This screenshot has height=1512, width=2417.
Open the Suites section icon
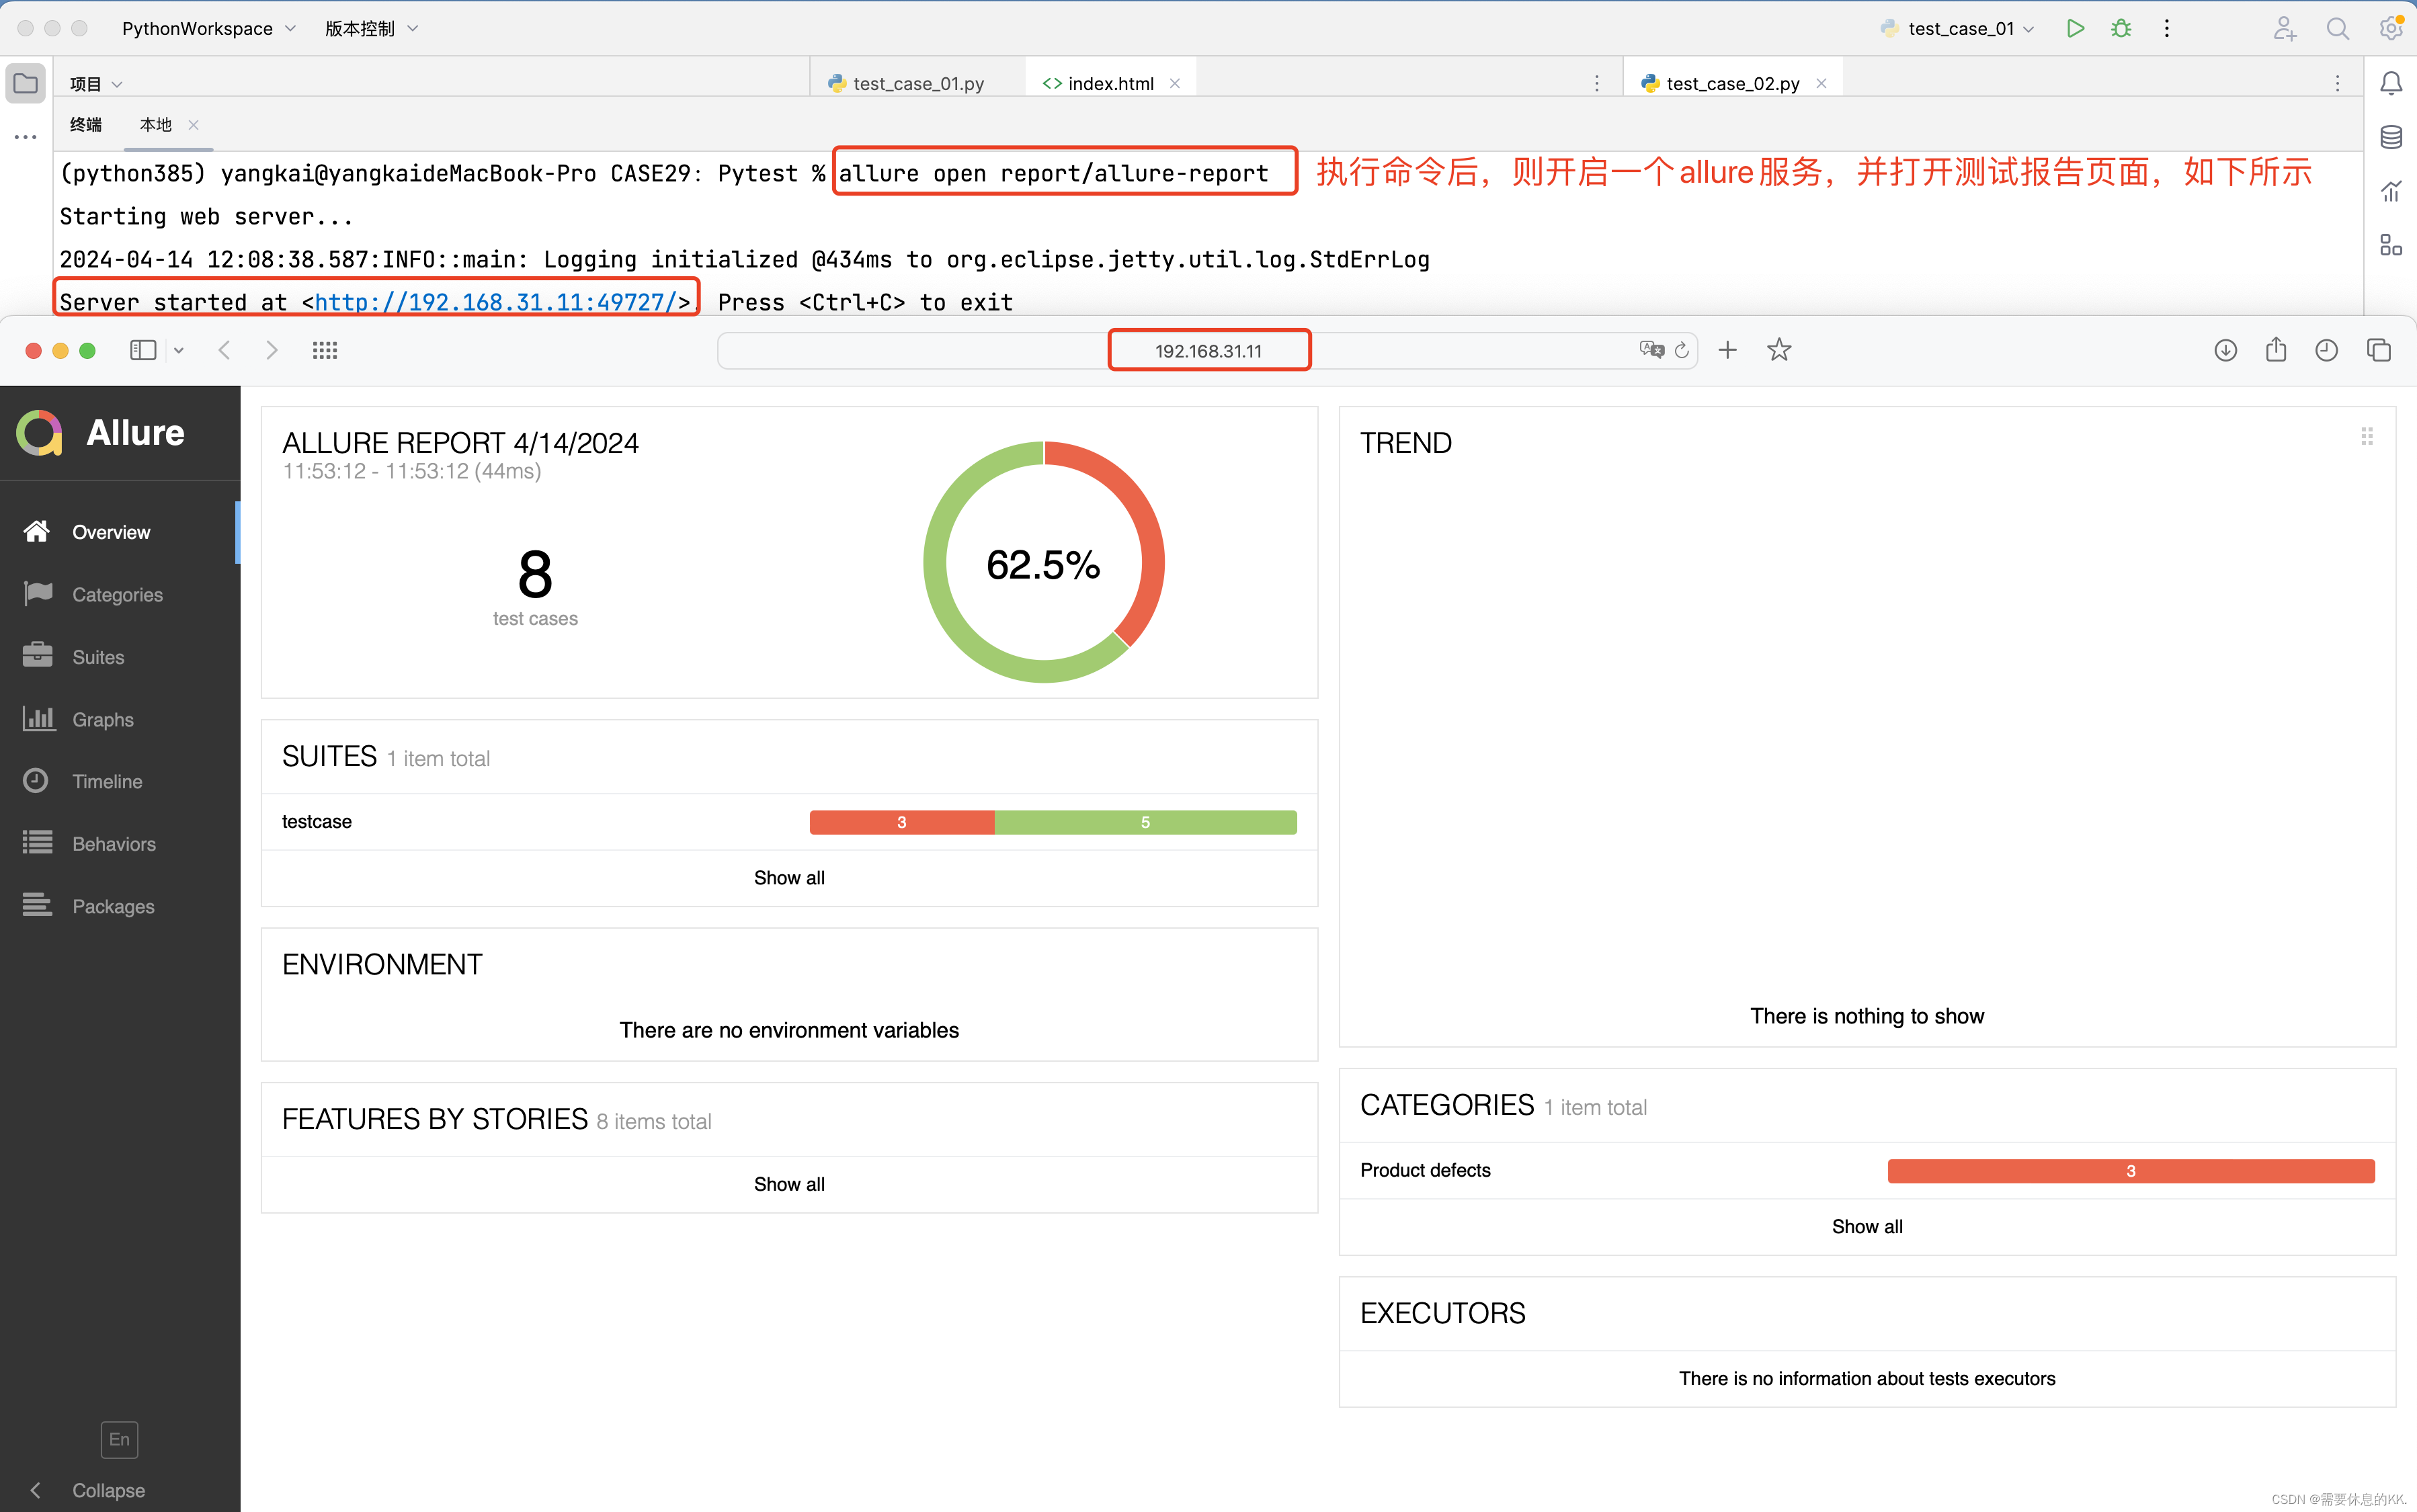pos(38,656)
